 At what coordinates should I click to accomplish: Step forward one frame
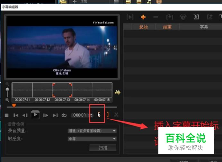(x=46, y=115)
